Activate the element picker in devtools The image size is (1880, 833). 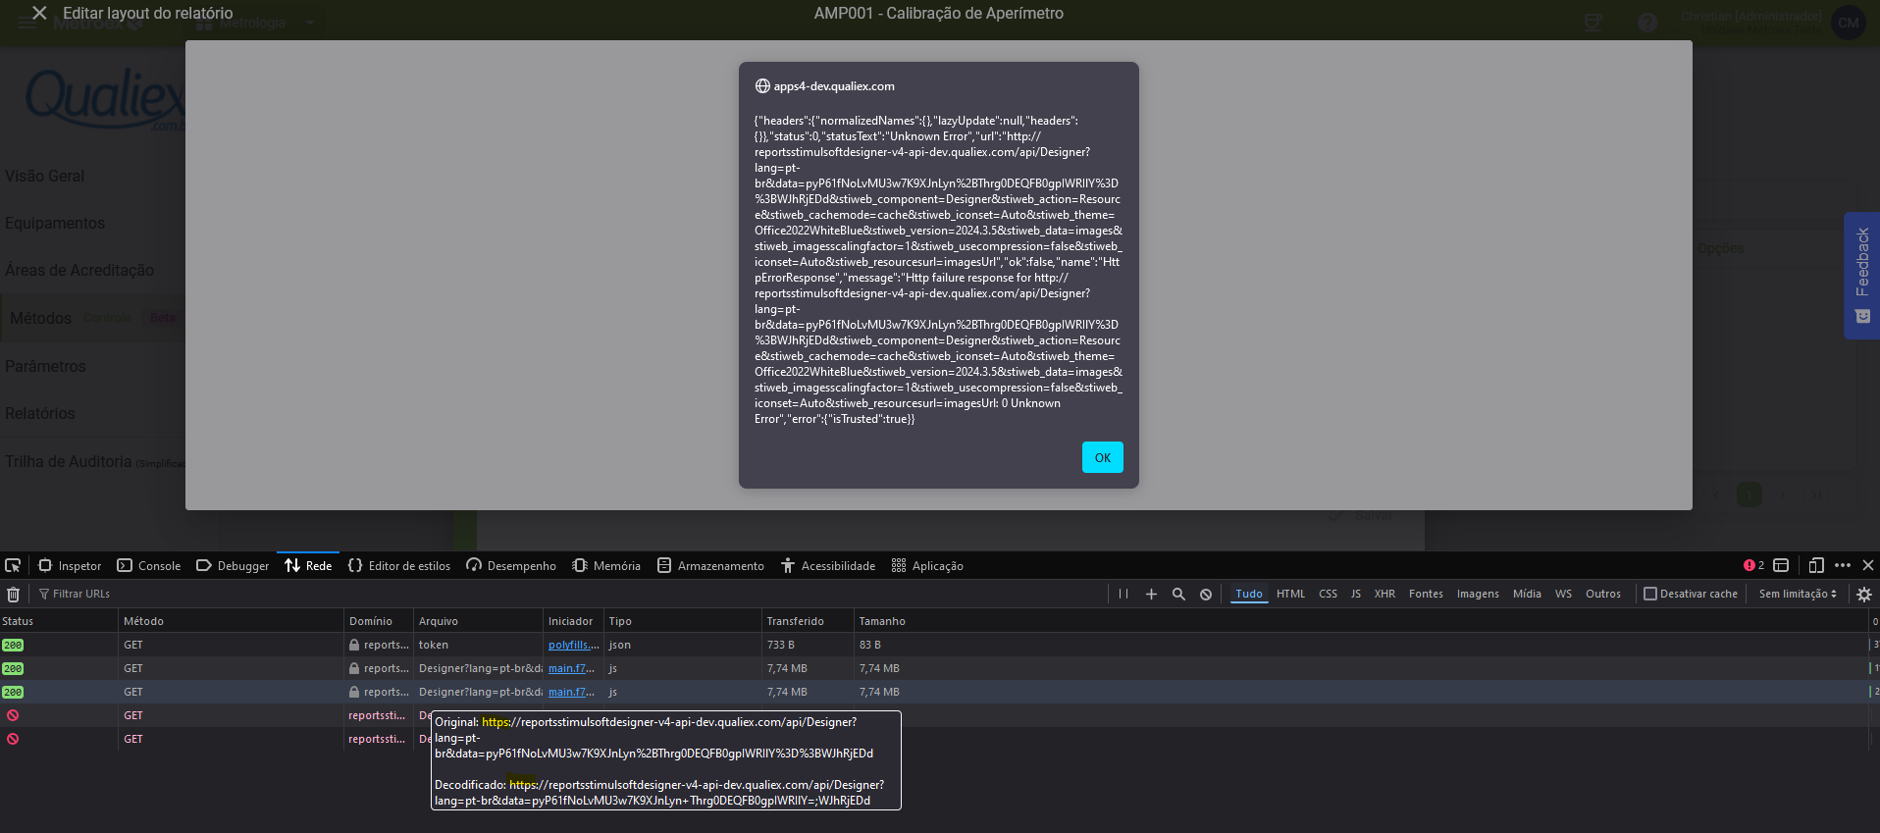click(13, 565)
